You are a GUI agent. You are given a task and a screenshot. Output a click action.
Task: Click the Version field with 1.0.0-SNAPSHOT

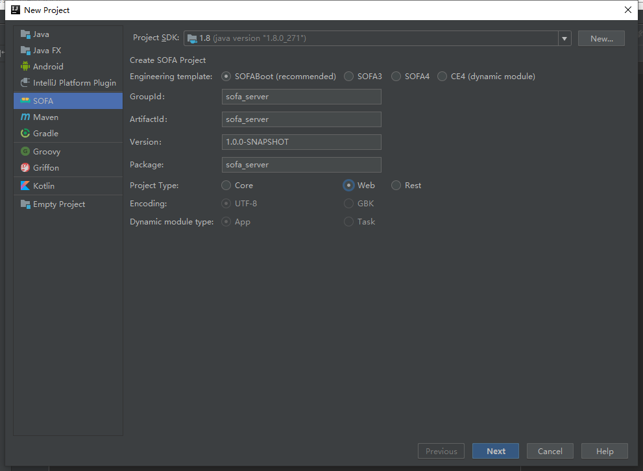pos(302,142)
